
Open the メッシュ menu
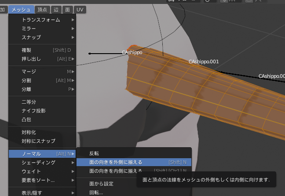[x=21, y=10]
